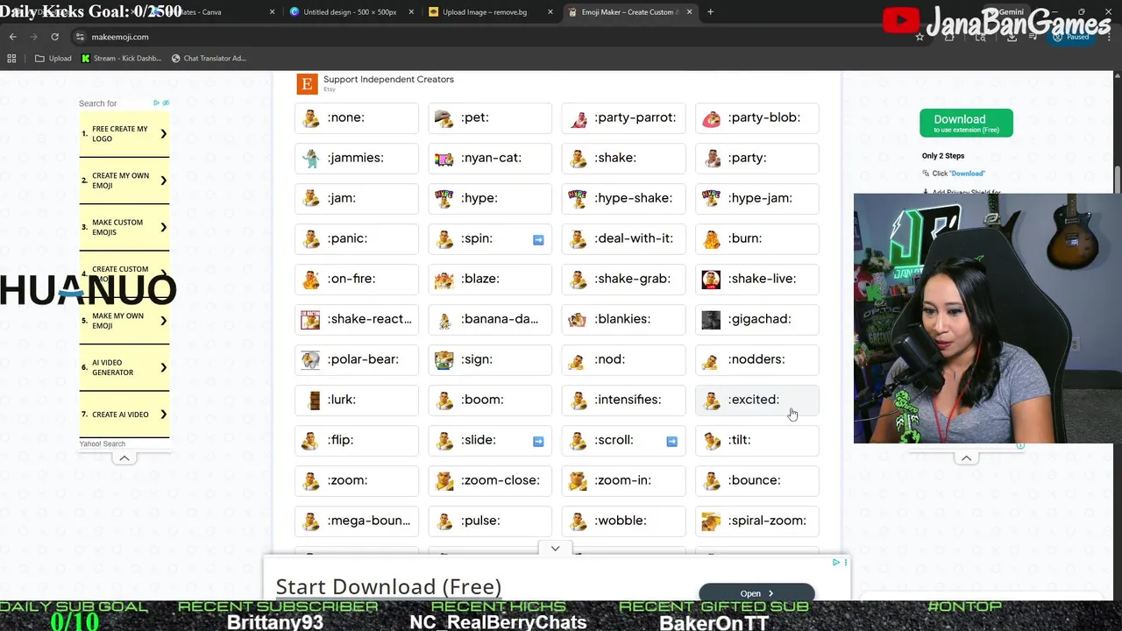Go back to previous page
Image resolution: width=1122 pixels, height=631 pixels.
[x=12, y=37]
